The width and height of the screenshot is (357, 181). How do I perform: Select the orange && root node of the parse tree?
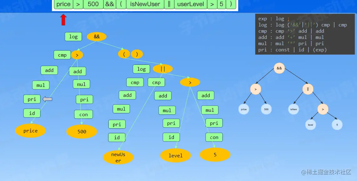tap(97, 36)
